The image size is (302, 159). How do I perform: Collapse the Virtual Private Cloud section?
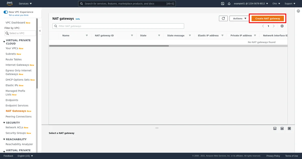tap(4, 42)
